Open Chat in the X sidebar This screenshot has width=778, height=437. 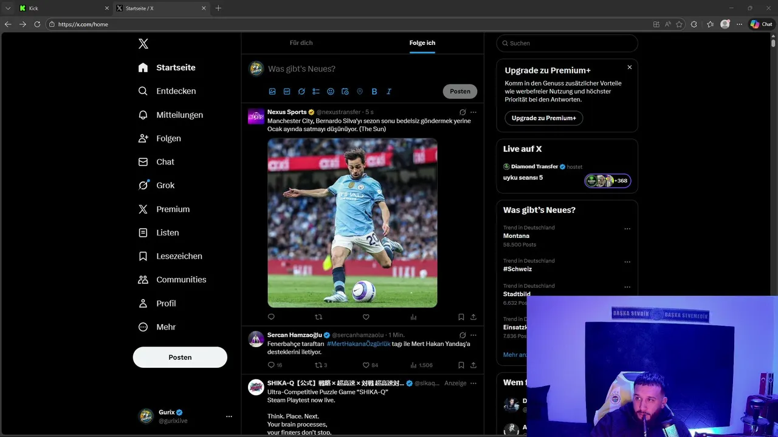pos(156,162)
